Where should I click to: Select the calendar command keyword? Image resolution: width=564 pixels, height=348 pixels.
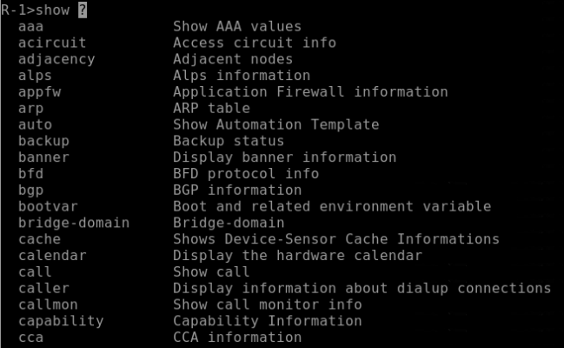coord(52,256)
